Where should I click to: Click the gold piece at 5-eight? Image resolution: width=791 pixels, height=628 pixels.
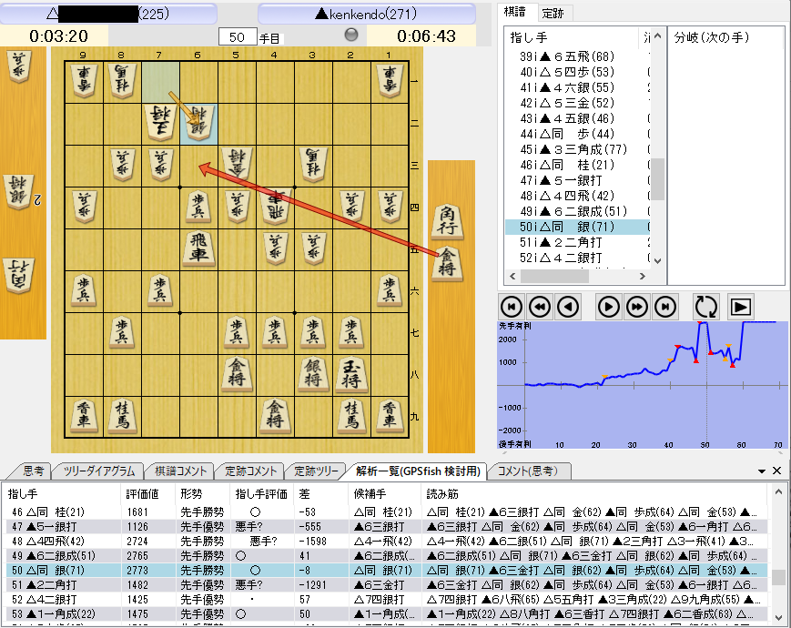coord(237,374)
